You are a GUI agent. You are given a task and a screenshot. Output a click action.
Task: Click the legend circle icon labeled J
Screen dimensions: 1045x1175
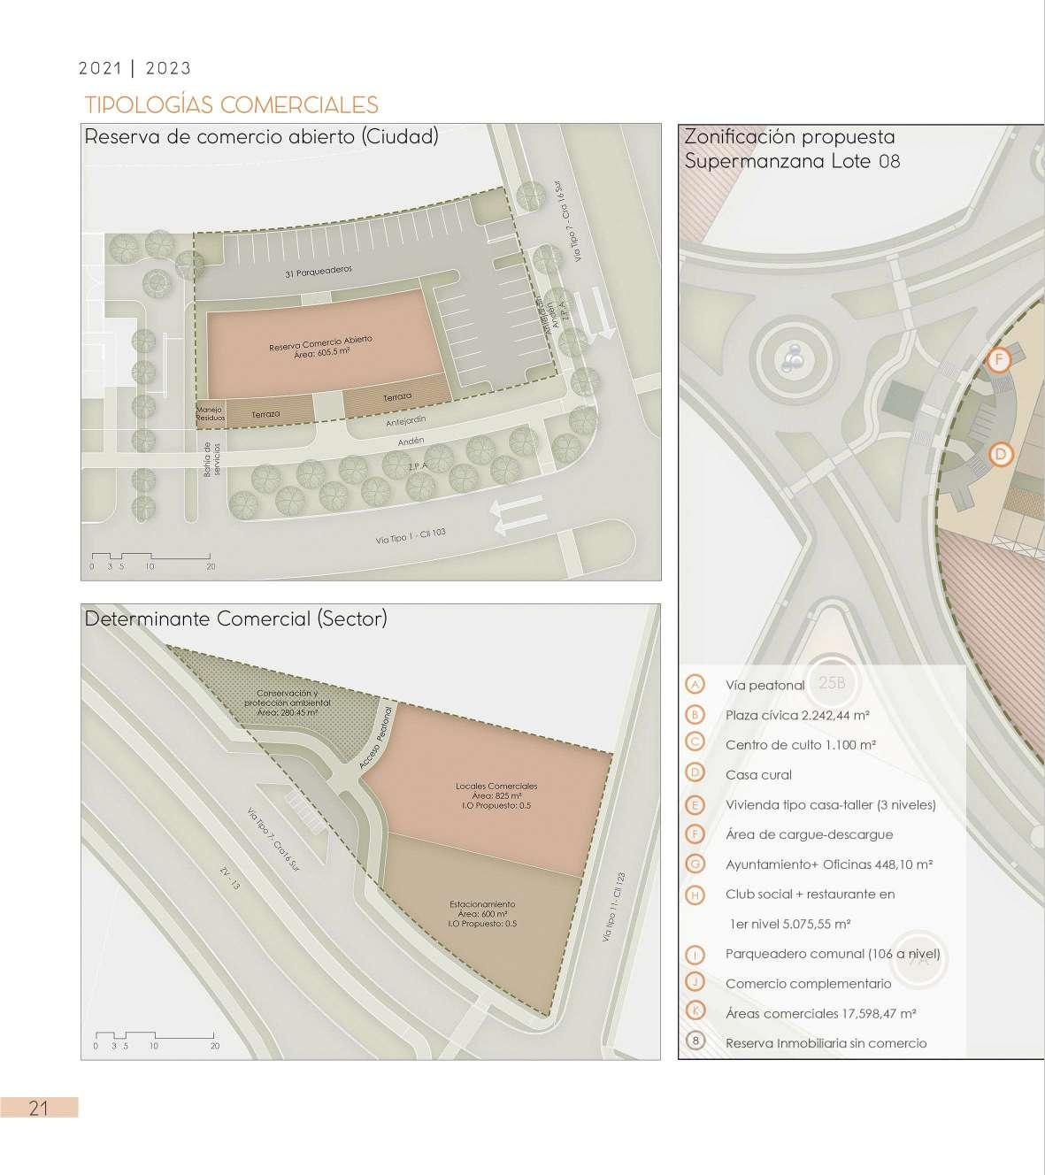pyautogui.click(x=695, y=983)
